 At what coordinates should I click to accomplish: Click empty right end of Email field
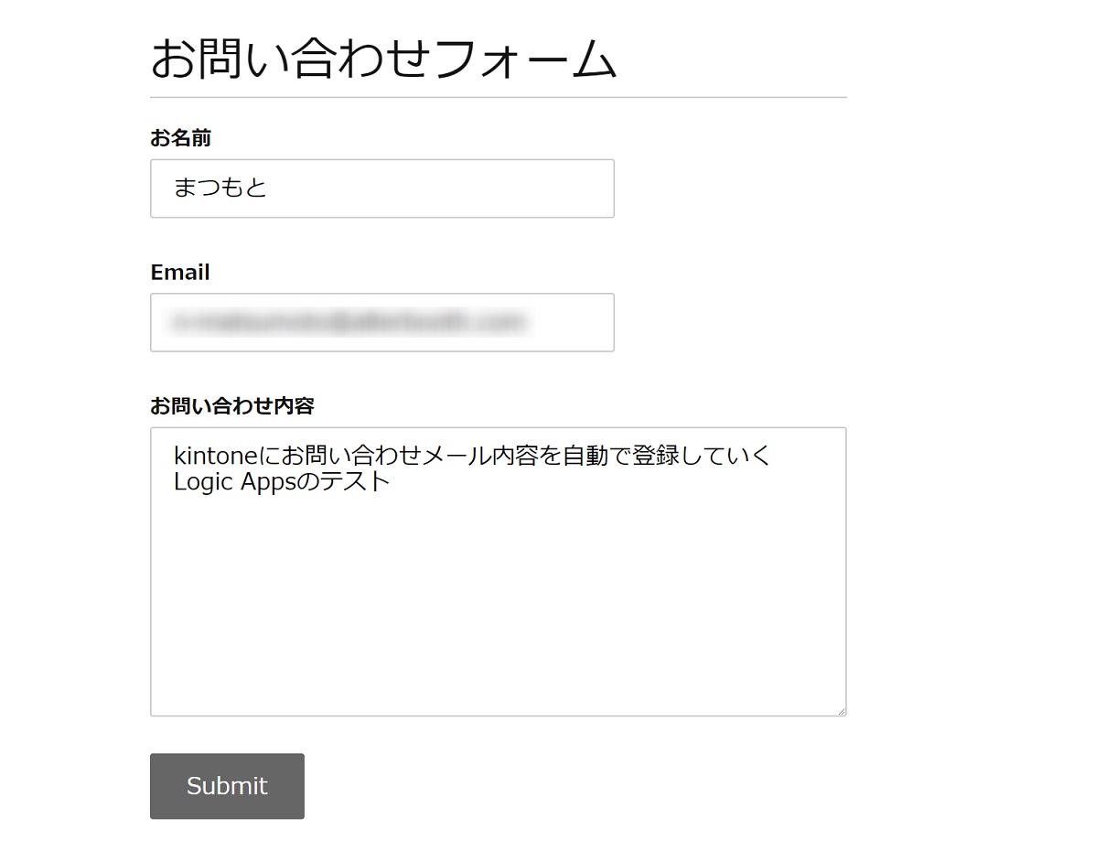[x=576, y=322]
